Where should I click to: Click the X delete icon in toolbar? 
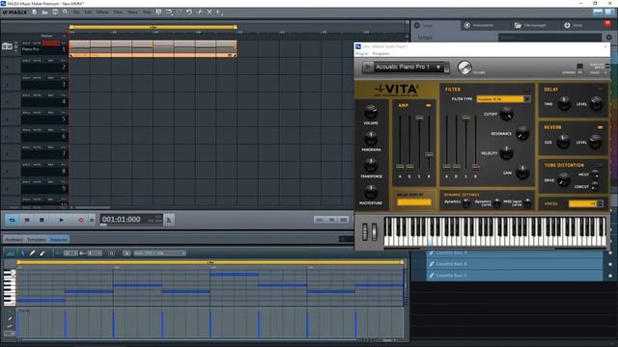[x=210, y=13]
